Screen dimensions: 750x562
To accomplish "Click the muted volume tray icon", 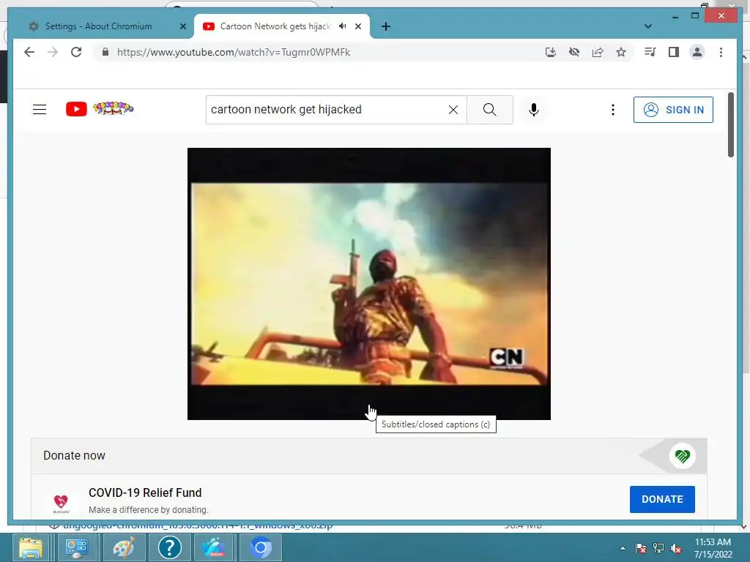I will click(676, 549).
